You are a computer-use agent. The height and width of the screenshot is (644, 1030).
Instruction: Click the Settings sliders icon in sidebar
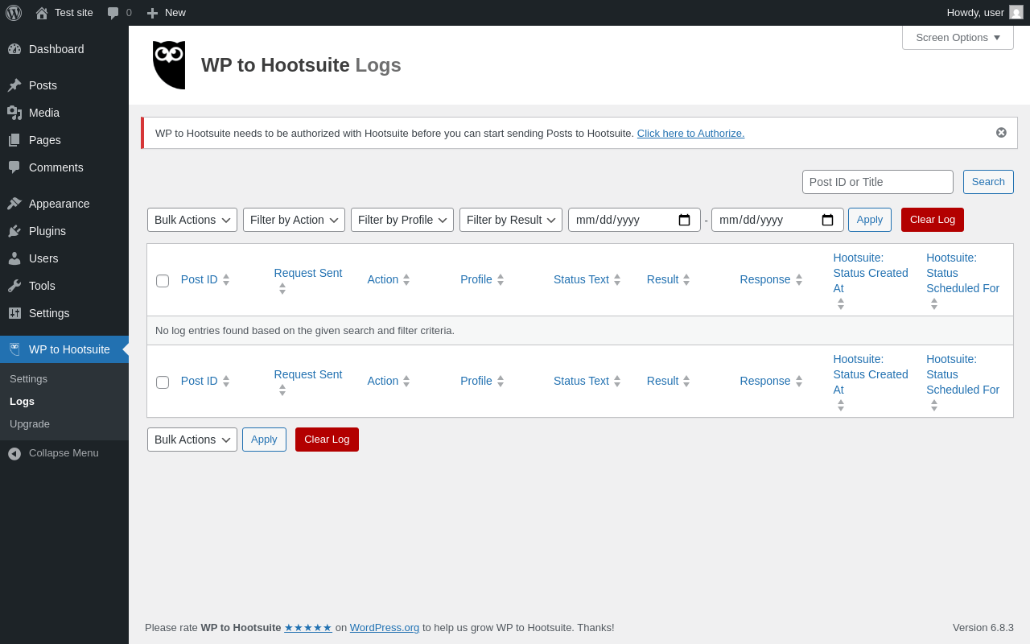(x=14, y=313)
